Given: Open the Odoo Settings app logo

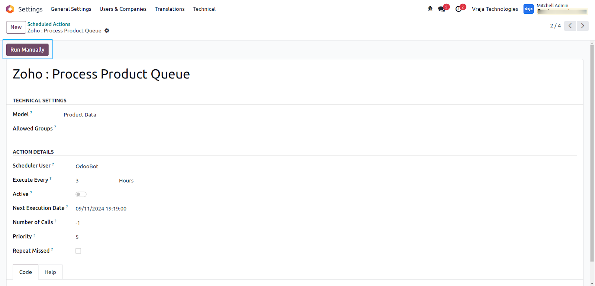Looking at the screenshot, I should click(x=10, y=9).
